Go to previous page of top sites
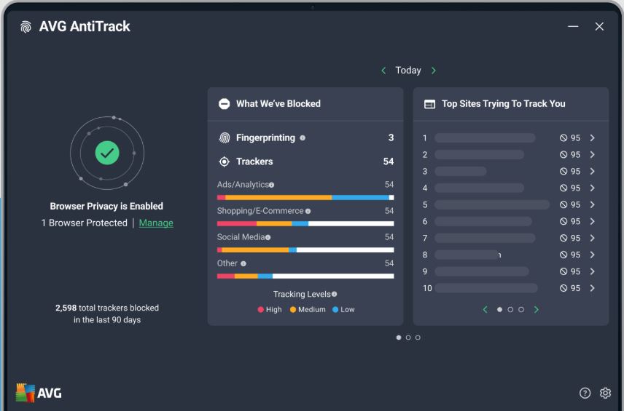Viewport: 624px width, 411px height. [x=485, y=309]
